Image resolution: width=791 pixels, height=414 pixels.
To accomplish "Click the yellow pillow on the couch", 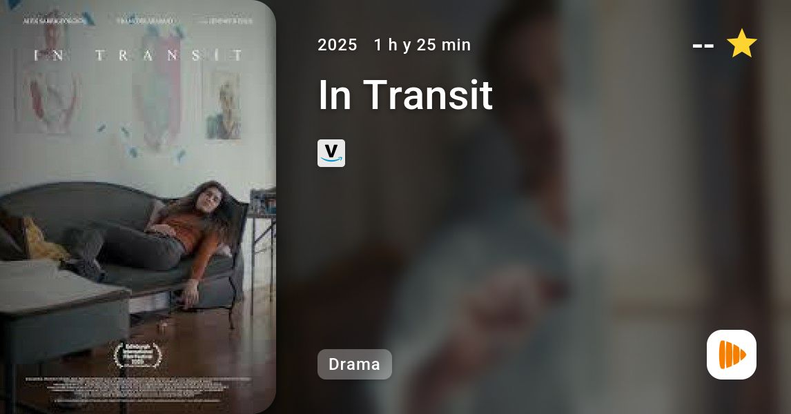I will tap(41, 240).
